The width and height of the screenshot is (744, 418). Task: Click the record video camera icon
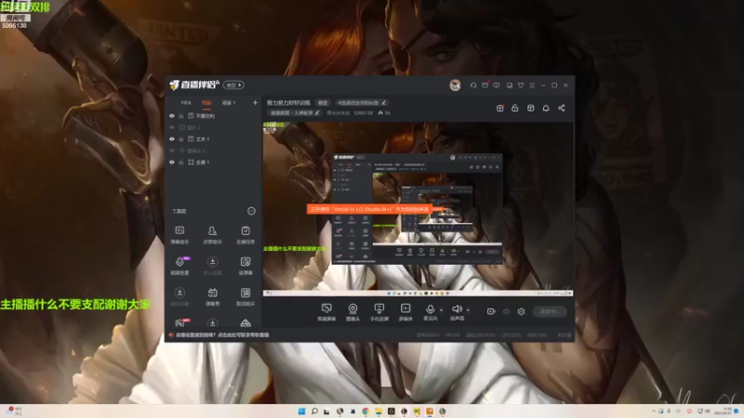[491, 311]
